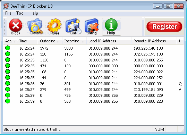Select remote IP 213.199.181.090
The width and height of the screenshot is (187, 135).
[x=148, y=90]
